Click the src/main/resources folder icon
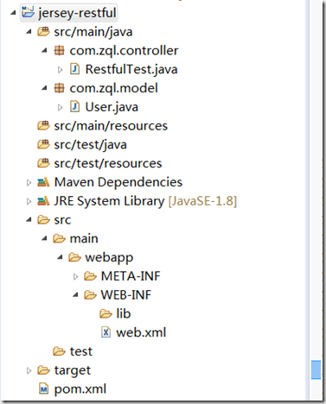Screen dimensions: 326x404 tap(43, 125)
